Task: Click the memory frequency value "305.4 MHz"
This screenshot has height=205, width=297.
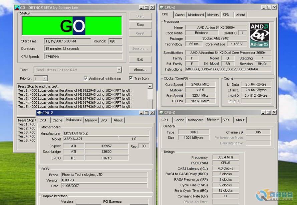Action: (225, 157)
